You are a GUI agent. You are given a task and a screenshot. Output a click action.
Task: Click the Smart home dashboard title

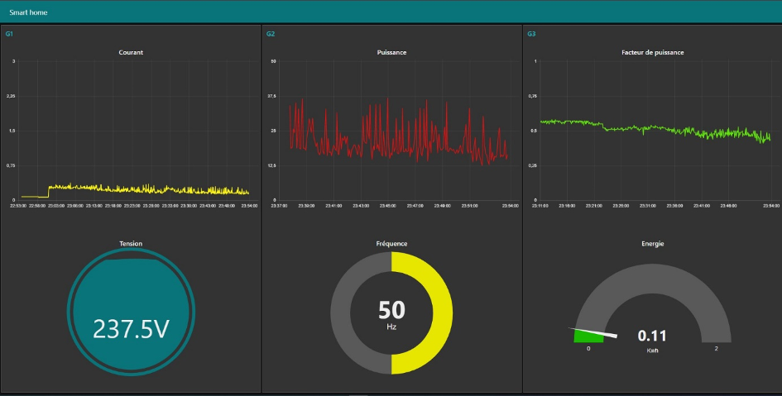click(x=28, y=13)
